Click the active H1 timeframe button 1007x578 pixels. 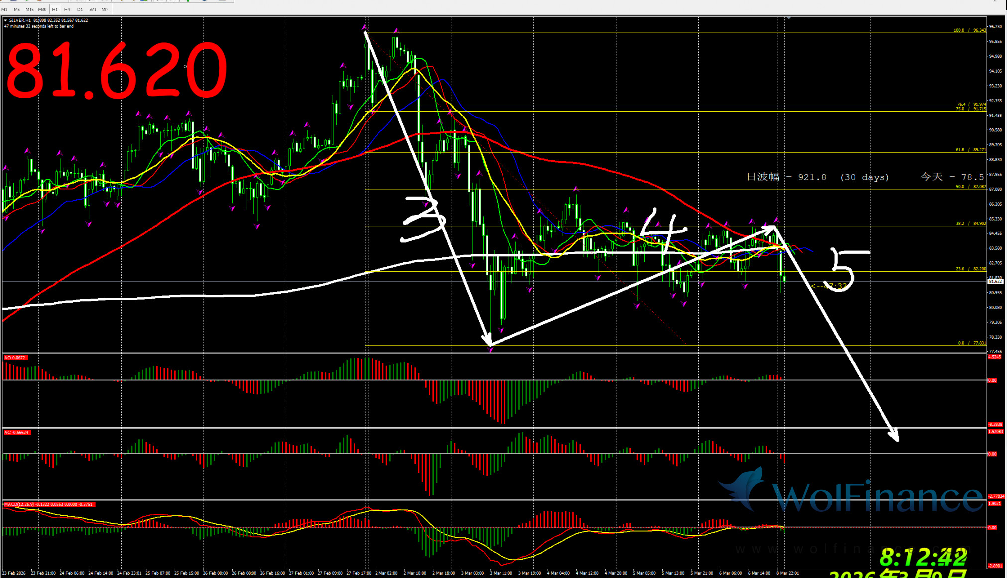click(55, 9)
